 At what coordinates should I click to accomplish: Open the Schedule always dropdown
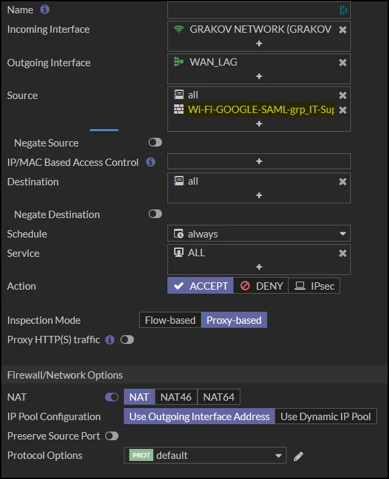pyautogui.click(x=258, y=233)
